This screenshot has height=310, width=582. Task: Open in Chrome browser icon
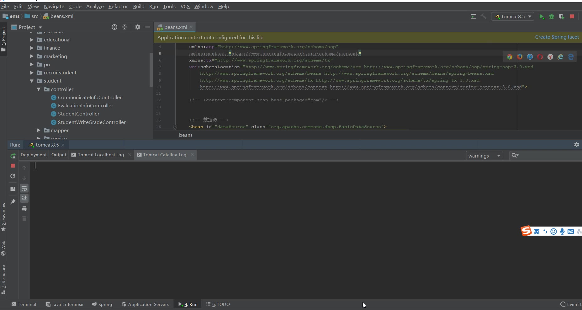pos(510,57)
